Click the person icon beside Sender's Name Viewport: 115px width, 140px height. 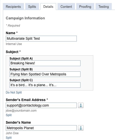pos(81,128)
